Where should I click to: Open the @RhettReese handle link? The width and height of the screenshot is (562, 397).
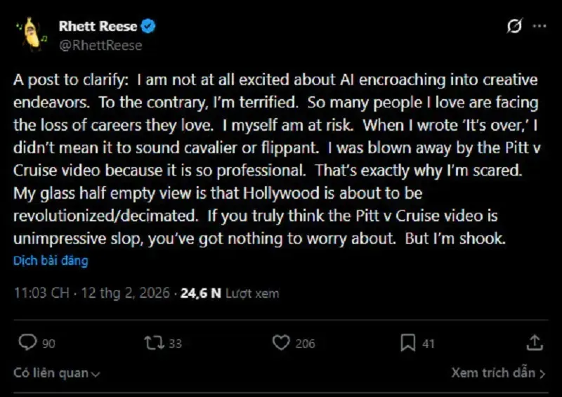pyautogui.click(x=100, y=45)
